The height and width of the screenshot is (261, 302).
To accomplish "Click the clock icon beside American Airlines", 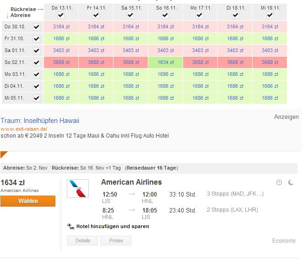I will point(279,182).
